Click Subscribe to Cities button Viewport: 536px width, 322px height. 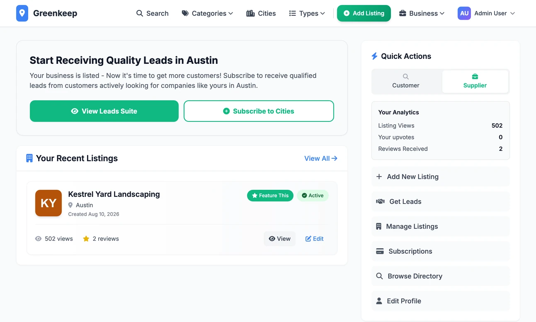tap(259, 111)
